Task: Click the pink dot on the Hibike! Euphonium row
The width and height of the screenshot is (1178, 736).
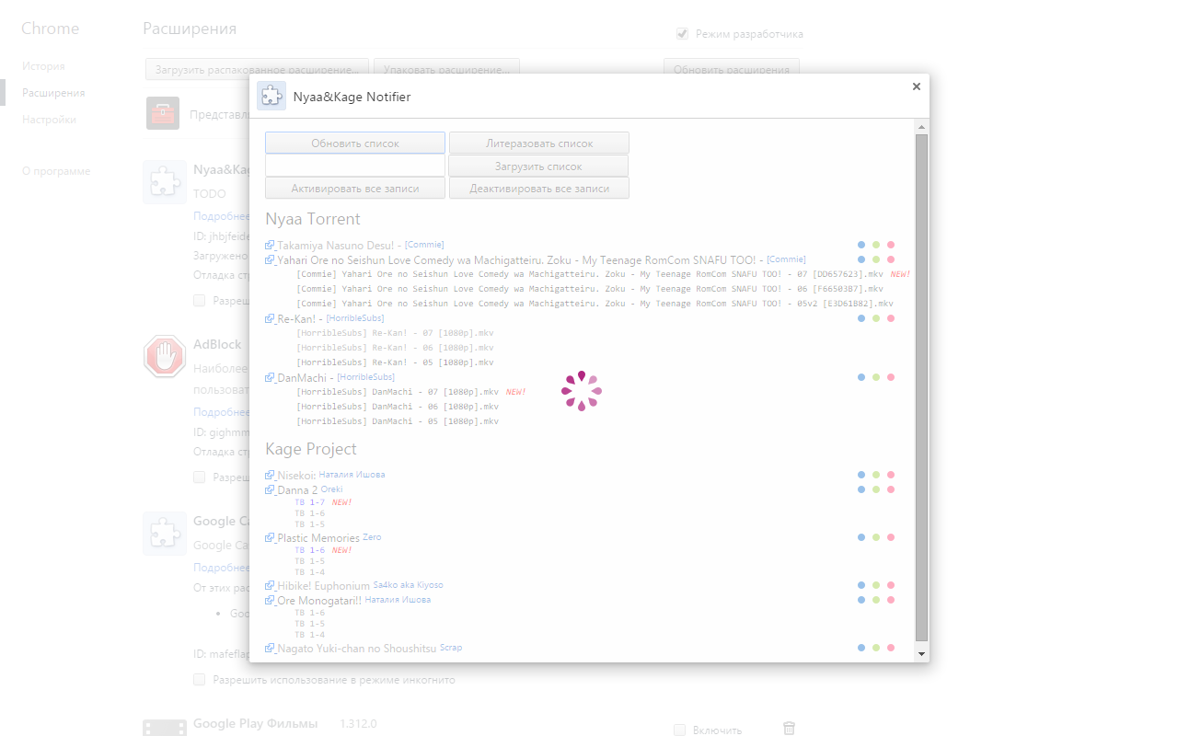Action: 891,585
